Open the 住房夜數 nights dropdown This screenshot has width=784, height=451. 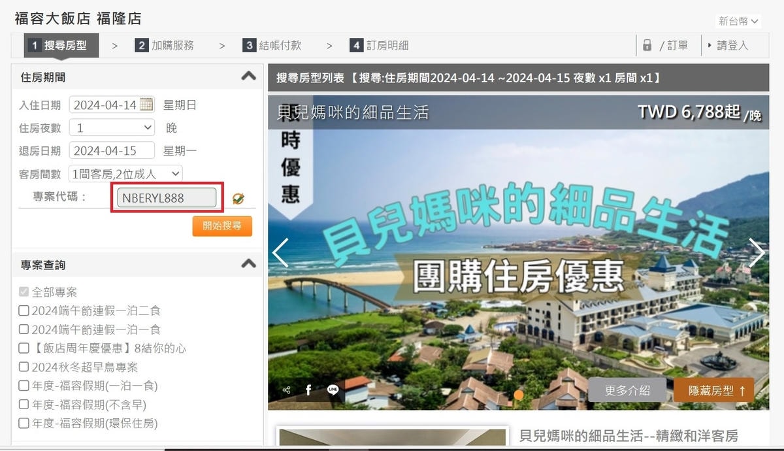tap(111, 127)
